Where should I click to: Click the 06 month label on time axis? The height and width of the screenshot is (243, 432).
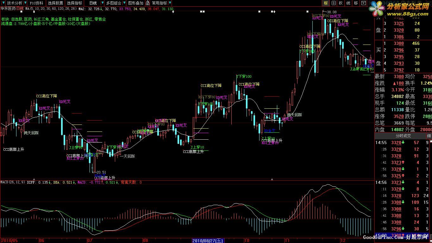point(41,241)
